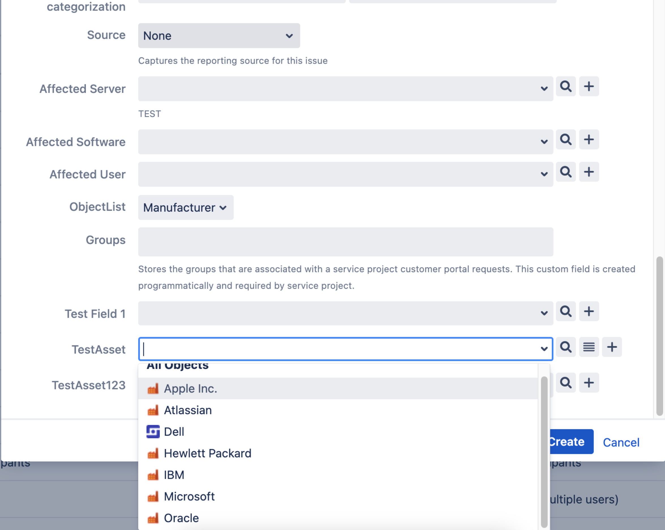Click the factory icon next to IBM
This screenshot has height=530, width=665.
pyautogui.click(x=153, y=475)
